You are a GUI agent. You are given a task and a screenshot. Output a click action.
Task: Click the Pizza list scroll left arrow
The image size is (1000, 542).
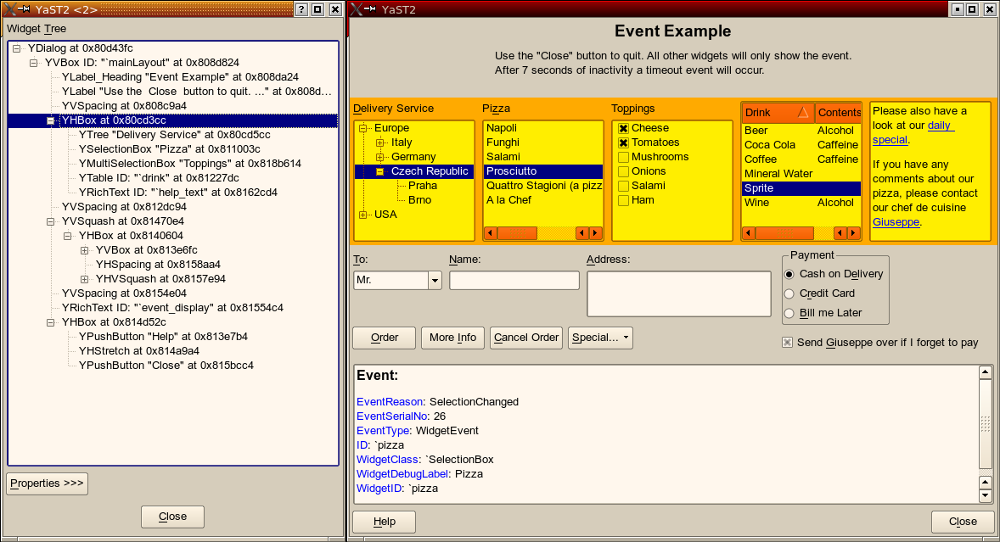click(491, 233)
